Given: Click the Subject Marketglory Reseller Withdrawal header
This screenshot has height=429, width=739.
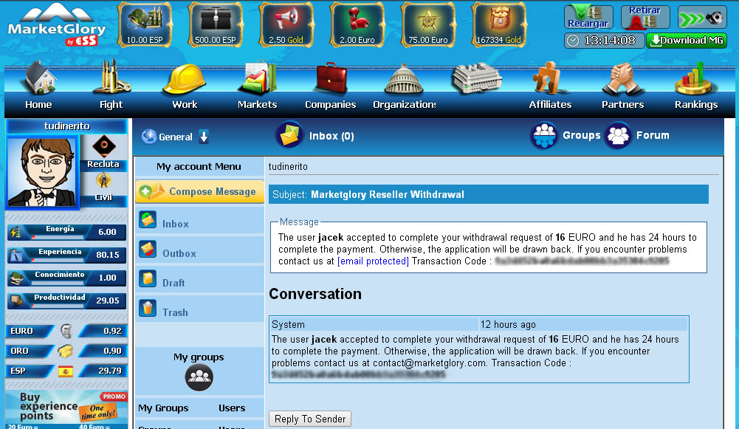Looking at the screenshot, I should click(488, 194).
